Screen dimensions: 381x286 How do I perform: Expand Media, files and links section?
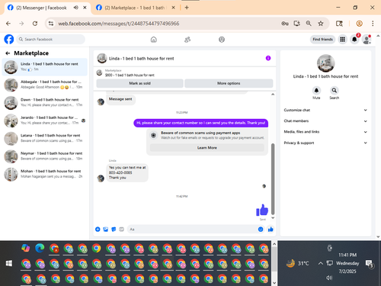[325, 132]
